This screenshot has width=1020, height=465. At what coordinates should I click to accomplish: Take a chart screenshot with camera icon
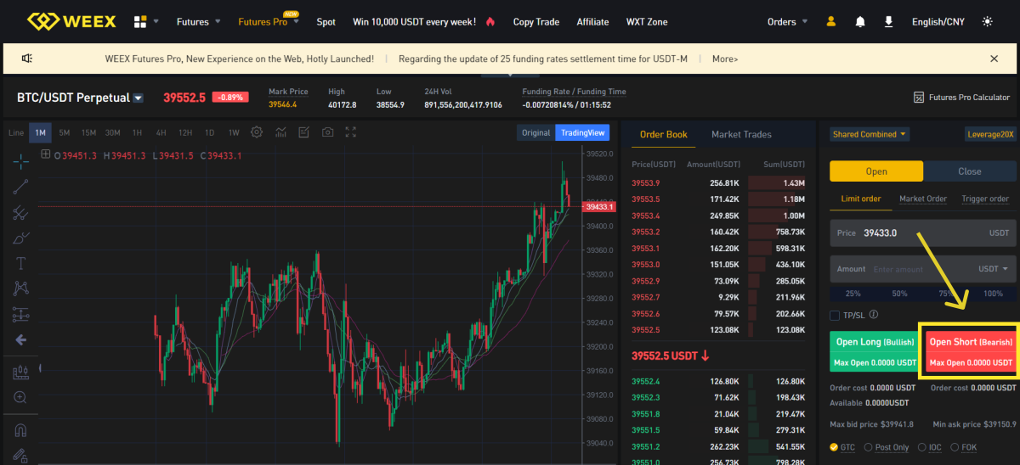(327, 132)
